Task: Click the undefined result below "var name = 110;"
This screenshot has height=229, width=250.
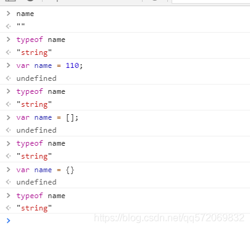Action: pos(36,78)
